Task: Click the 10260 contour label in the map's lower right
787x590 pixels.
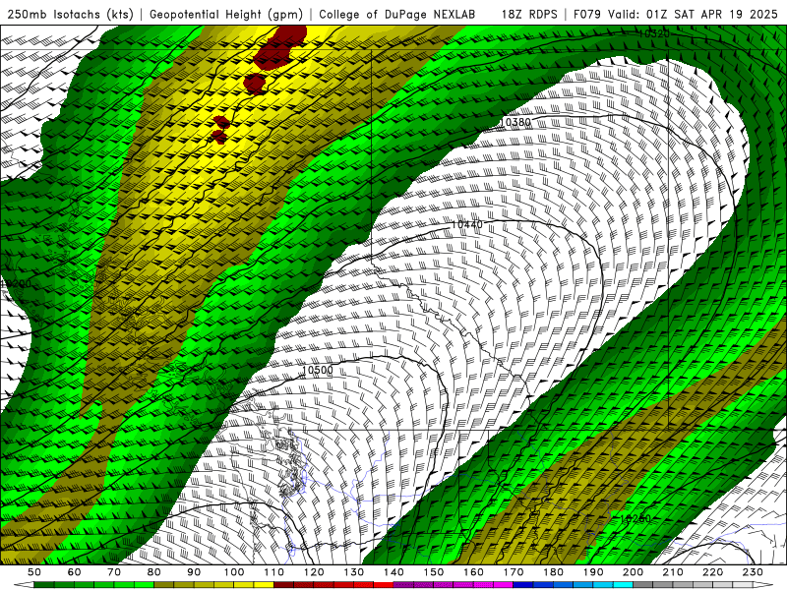Action: tap(635, 519)
